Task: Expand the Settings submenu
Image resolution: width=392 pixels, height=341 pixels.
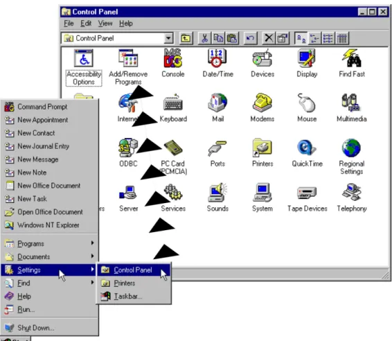Action: click(49, 270)
